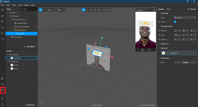Screen dimensions: 198x107
Task: Click the Add Object button
Action: tap(29, 47)
